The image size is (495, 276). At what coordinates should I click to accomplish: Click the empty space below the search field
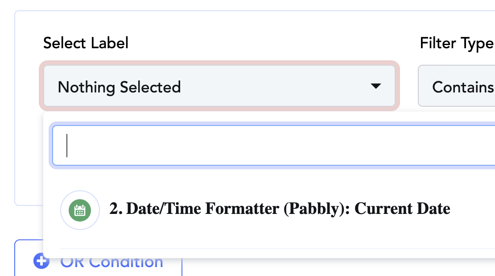click(x=272, y=179)
